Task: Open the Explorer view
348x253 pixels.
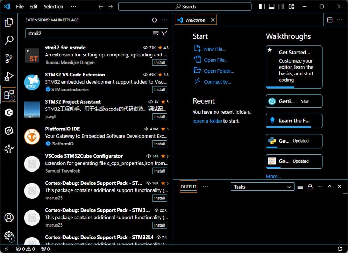Action: pos(9,22)
